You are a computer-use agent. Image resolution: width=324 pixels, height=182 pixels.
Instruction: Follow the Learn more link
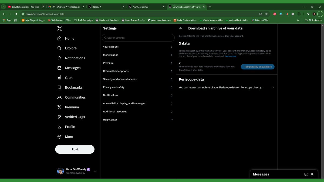click(231, 56)
